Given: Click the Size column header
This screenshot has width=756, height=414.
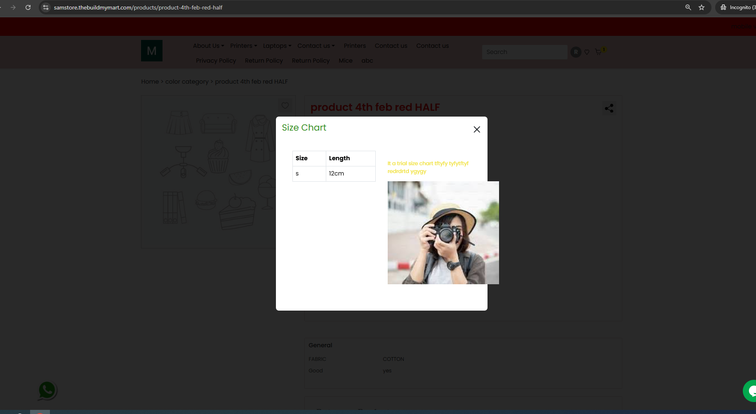Looking at the screenshot, I should (309, 159).
